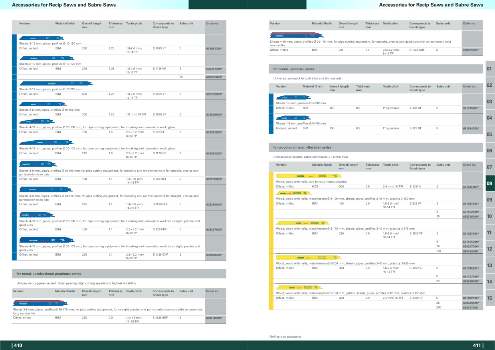495x350 pixels.
Task: Pick order number 628269000*
Action: [x=471, y=50]
